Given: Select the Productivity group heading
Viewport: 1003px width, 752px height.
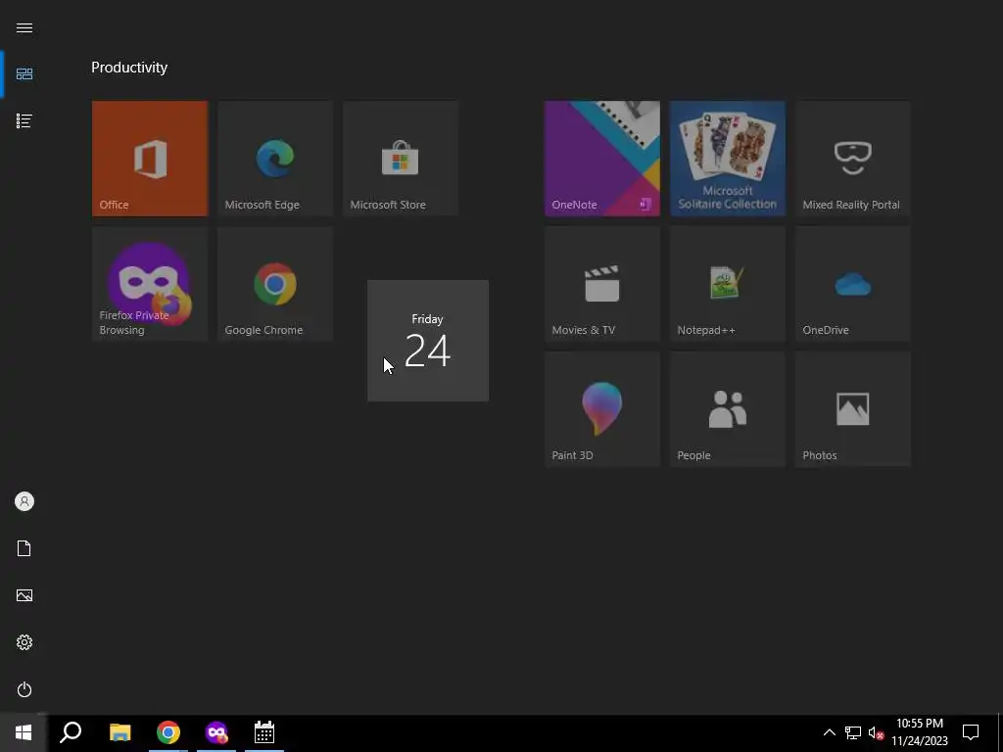Looking at the screenshot, I should [129, 68].
